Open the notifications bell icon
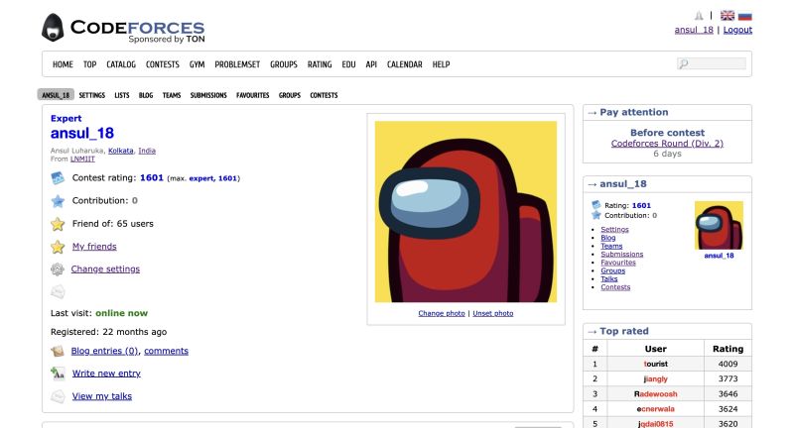Screen dimensions: 794x428 pyautogui.click(x=699, y=16)
